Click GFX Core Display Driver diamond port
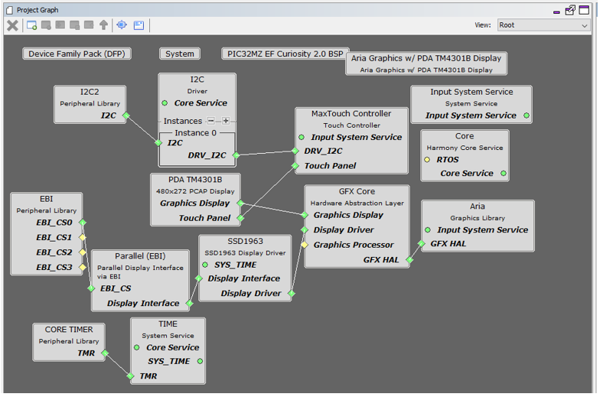The width and height of the screenshot is (600, 397). (305, 229)
